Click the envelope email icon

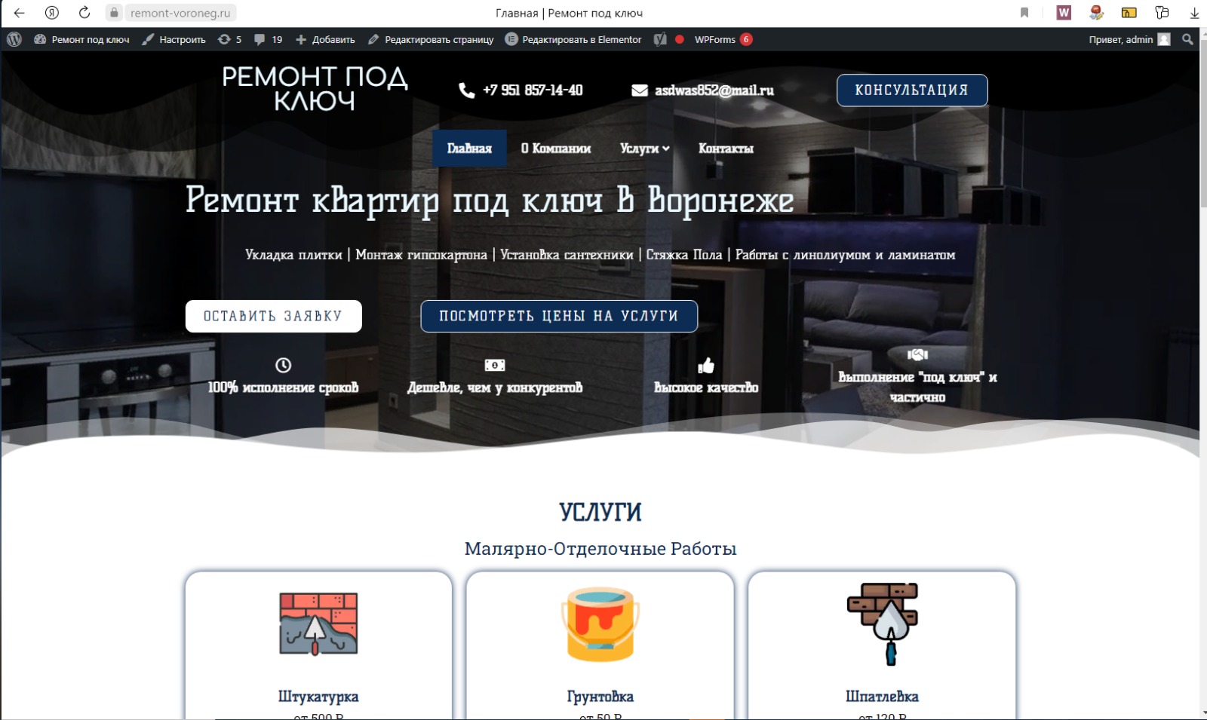(x=640, y=90)
